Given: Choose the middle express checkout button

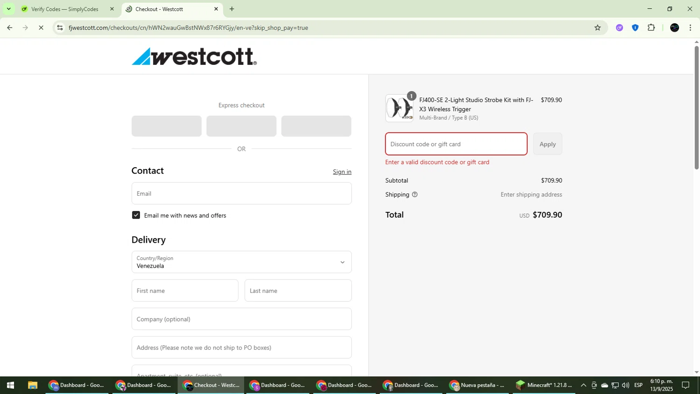Looking at the screenshot, I should (241, 126).
